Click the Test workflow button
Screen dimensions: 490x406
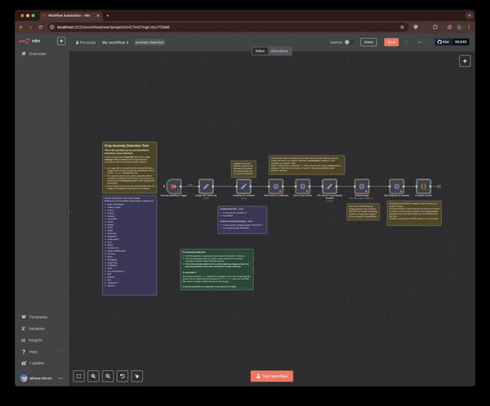(272, 376)
